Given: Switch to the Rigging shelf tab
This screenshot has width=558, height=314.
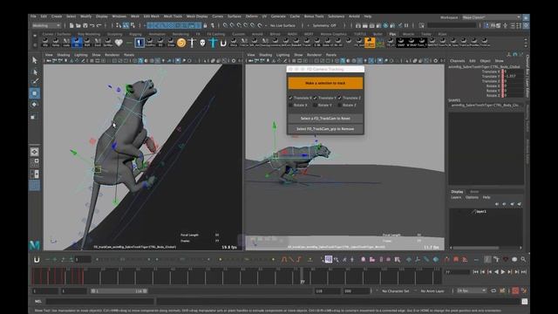Looking at the screenshot, I should click(x=135, y=34).
